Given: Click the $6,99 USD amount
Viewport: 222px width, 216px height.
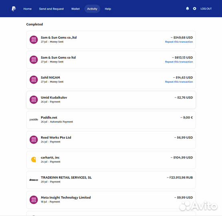Looking at the screenshot, I should 184,138.
